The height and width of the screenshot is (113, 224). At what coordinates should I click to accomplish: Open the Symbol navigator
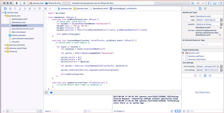tap(10, 9)
